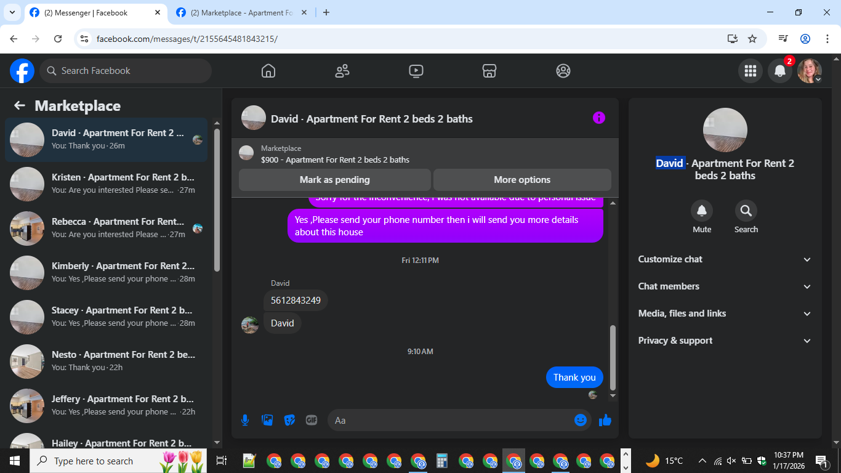Choose a sticker icon
Viewport: 841px width, 473px height.
tap(289, 420)
